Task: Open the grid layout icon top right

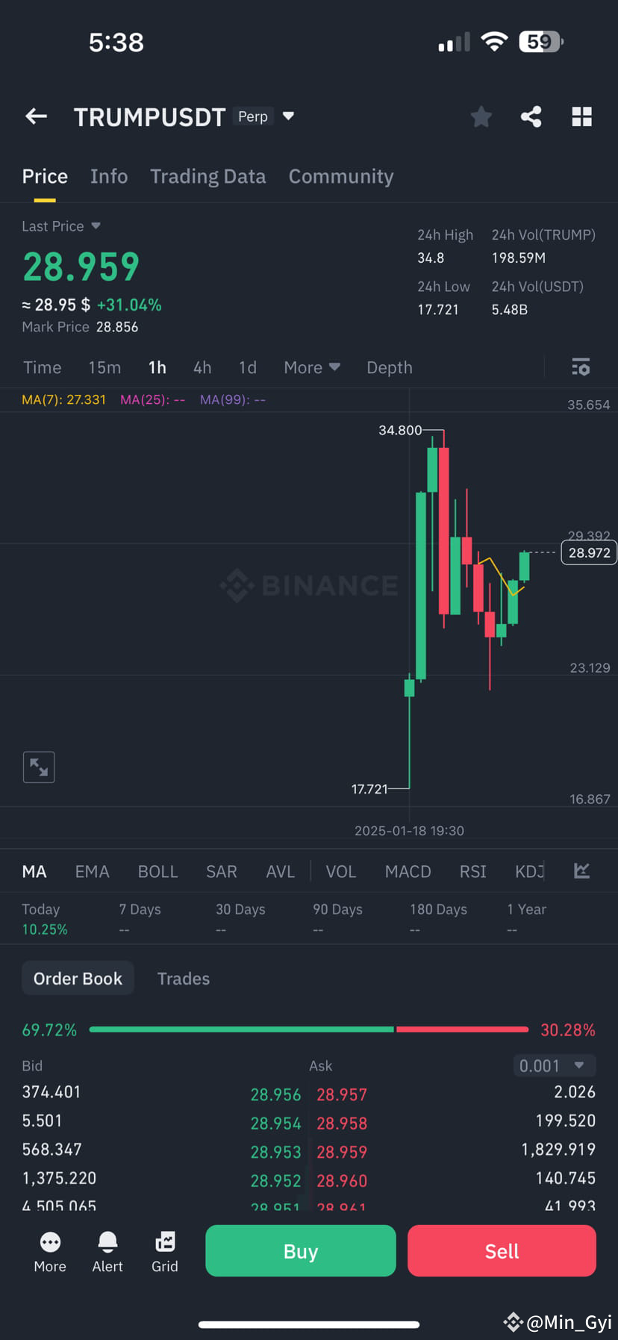Action: (x=581, y=116)
